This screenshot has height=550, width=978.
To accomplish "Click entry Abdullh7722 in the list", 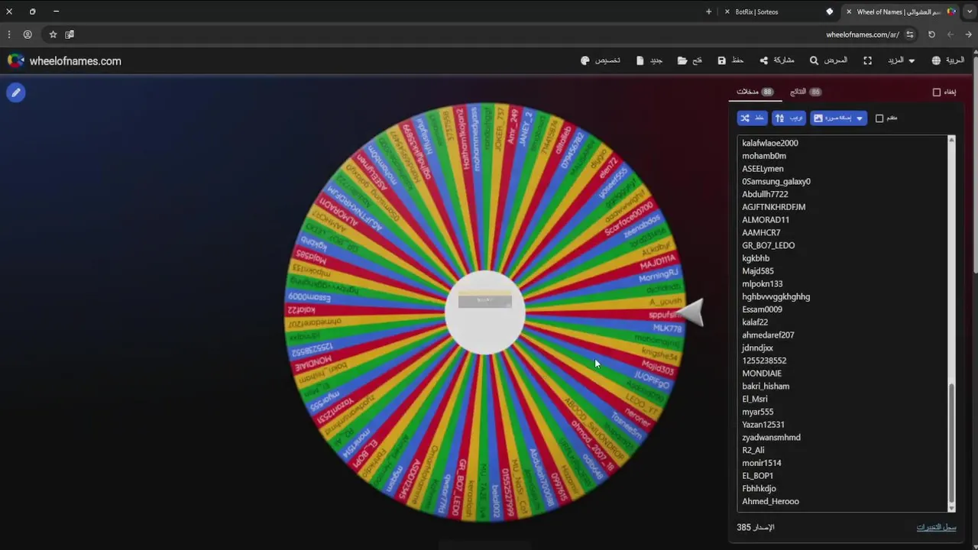I will click(765, 194).
